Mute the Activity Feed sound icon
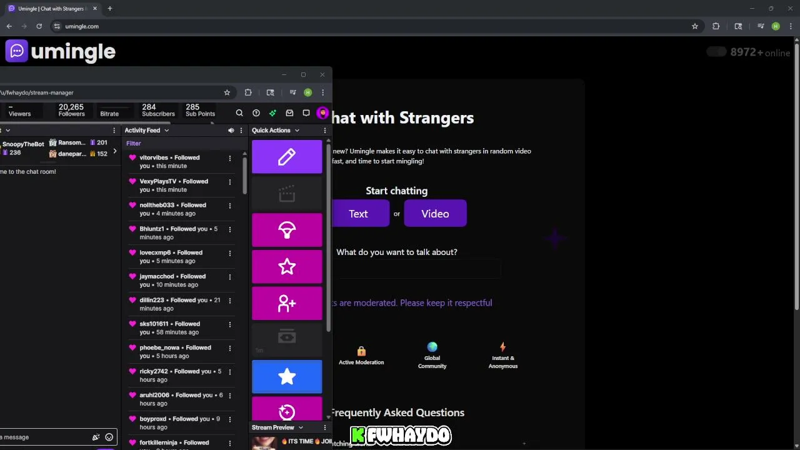The height and width of the screenshot is (450, 800). point(231,131)
